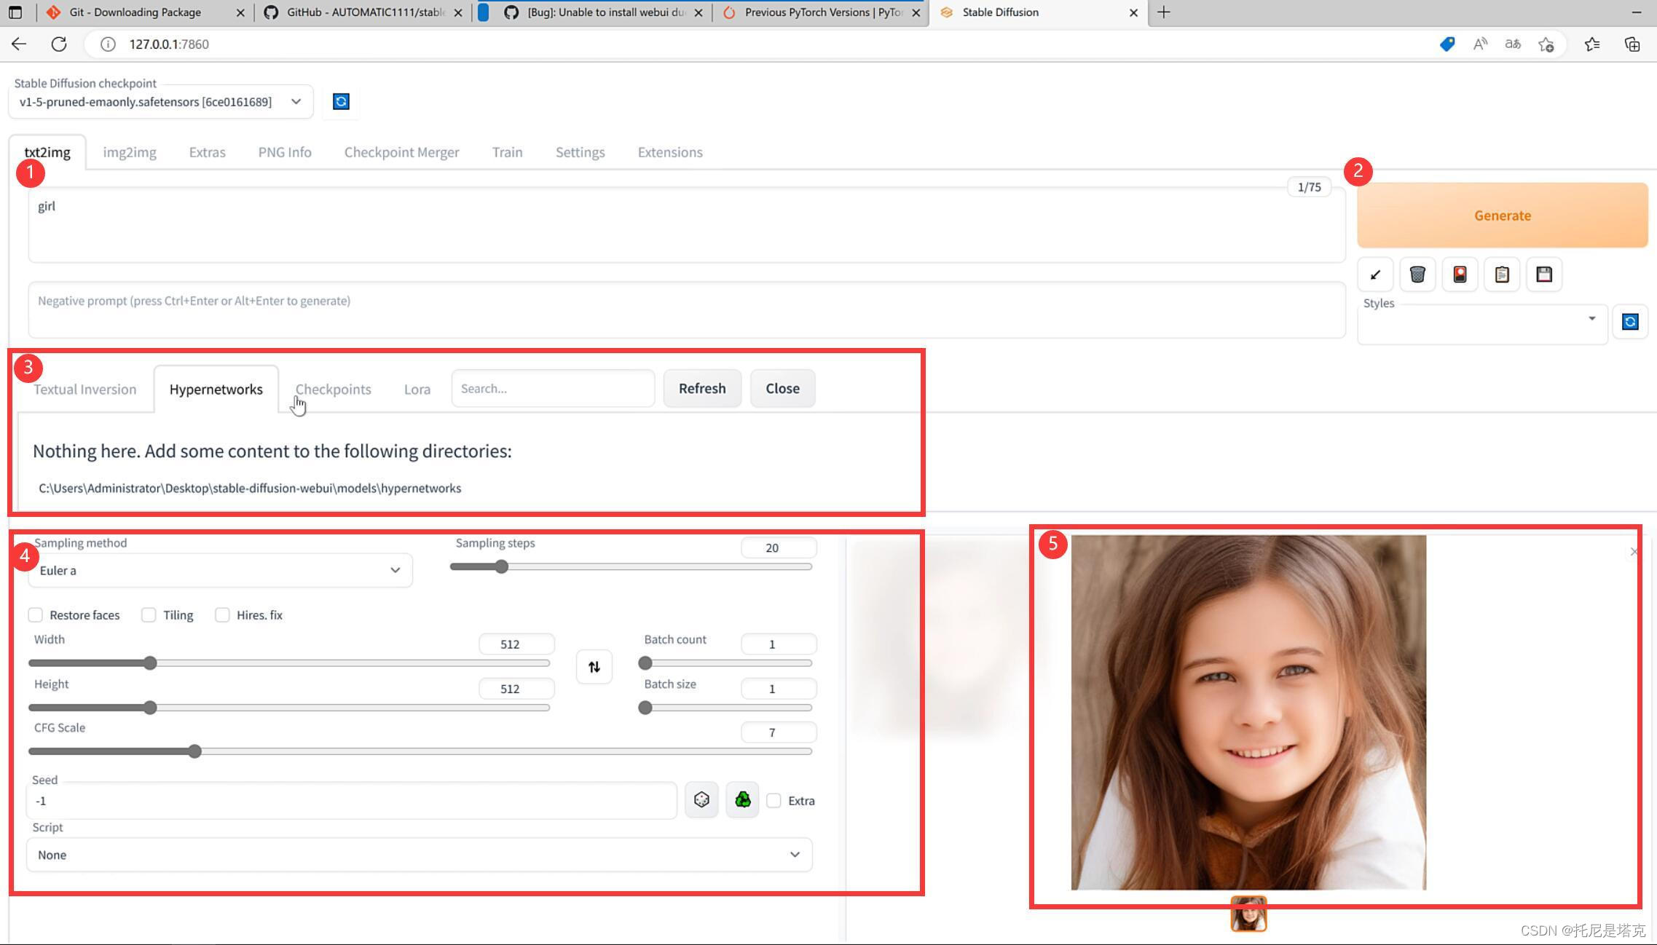This screenshot has height=945, width=1657.
Task: Click the Batch count slider handle
Action: pyautogui.click(x=645, y=663)
